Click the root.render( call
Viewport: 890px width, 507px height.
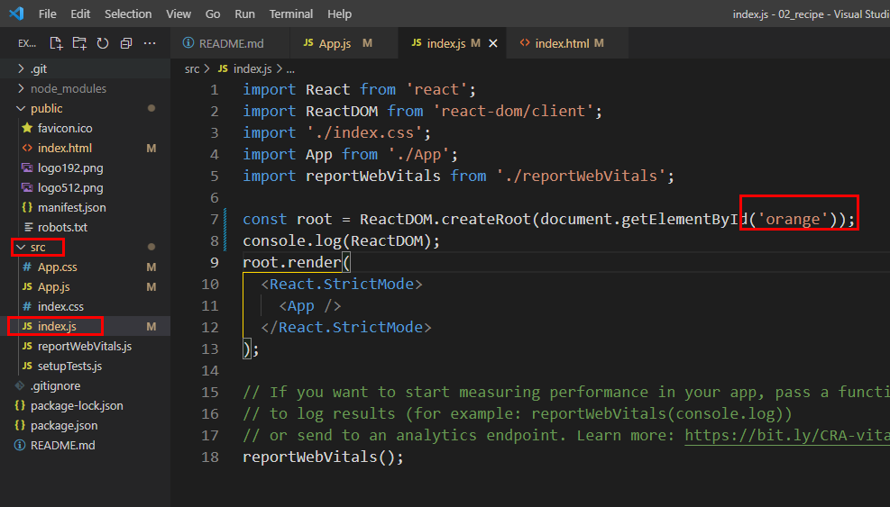[x=297, y=263]
